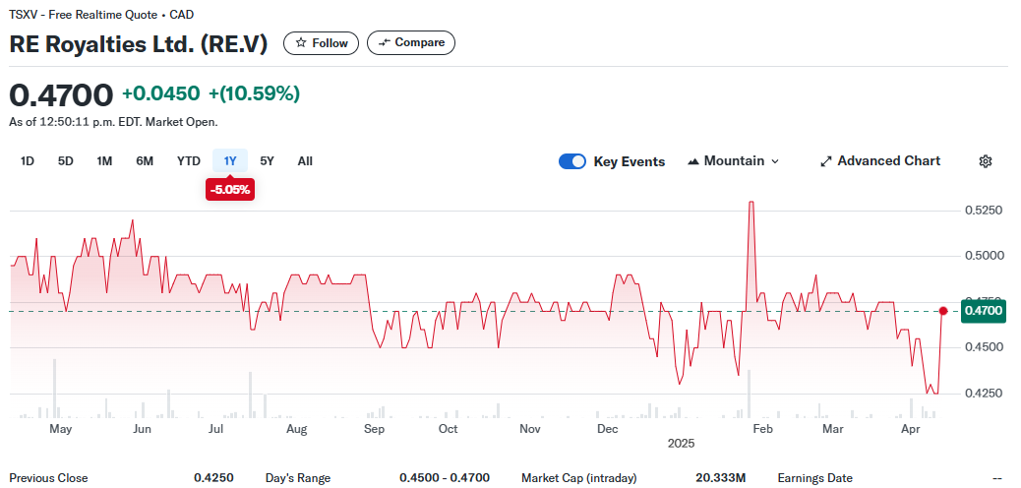Screen dimensions: 1021x488
Task: Click the May x-axis month label
Action: point(61,429)
